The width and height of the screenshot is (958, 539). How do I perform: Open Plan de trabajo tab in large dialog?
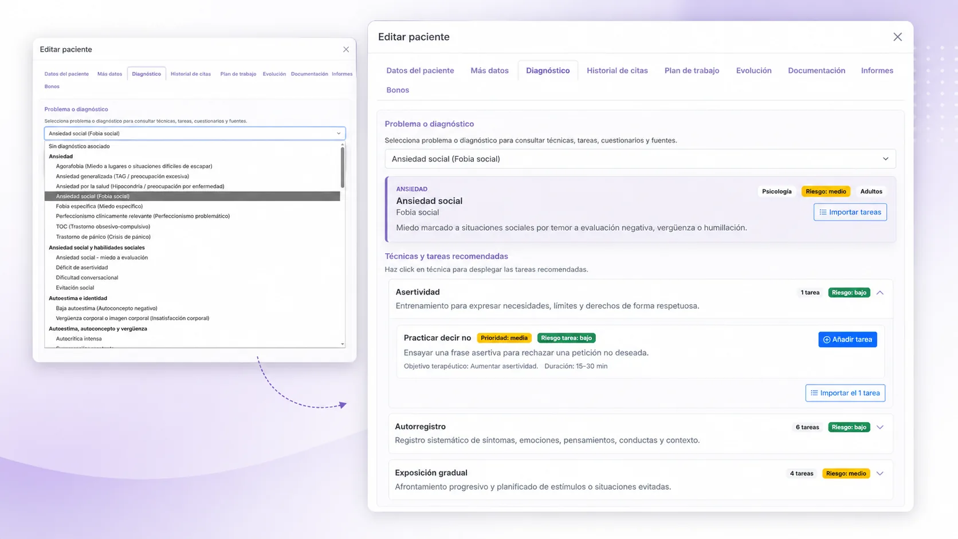tap(692, 70)
